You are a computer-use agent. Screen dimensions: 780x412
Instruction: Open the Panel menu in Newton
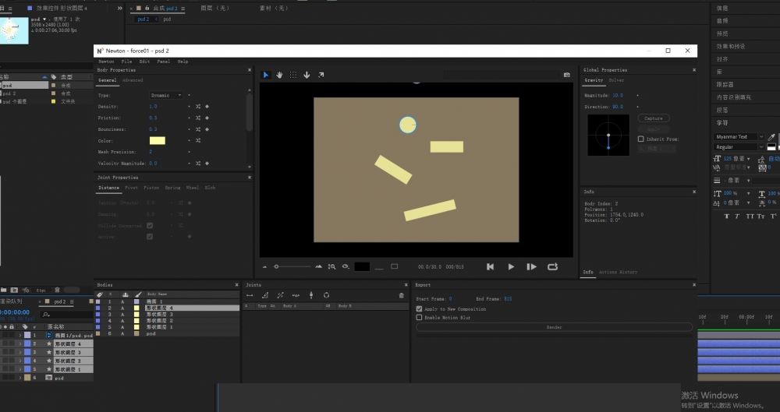coord(163,61)
